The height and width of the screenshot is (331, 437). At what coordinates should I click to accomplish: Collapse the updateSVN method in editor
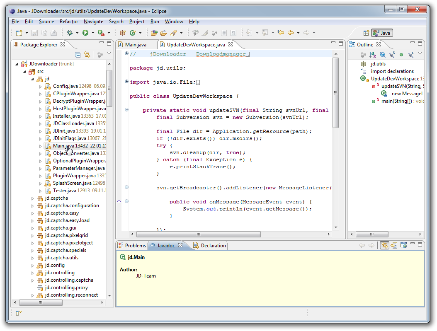[126, 110]
